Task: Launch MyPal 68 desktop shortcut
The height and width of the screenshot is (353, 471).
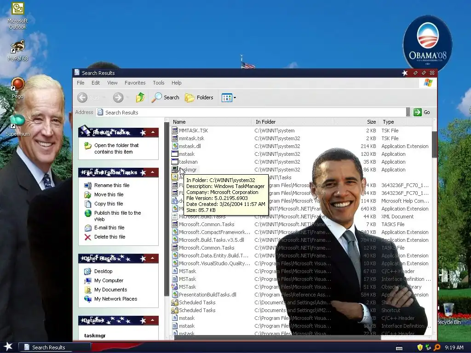Action: 17,50
